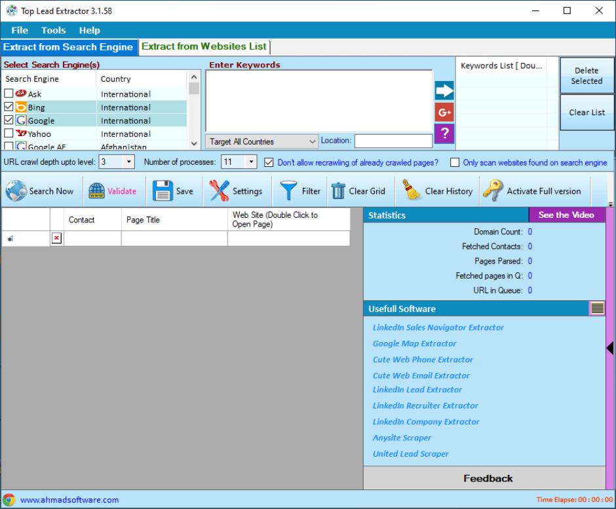Click the Activate Full version key icon
The image size is (616, 509).
click(493, 190)
